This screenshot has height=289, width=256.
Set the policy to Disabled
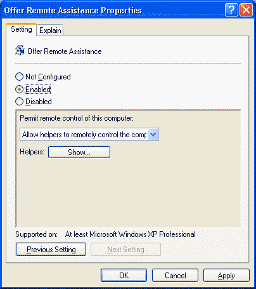(19, 102)
